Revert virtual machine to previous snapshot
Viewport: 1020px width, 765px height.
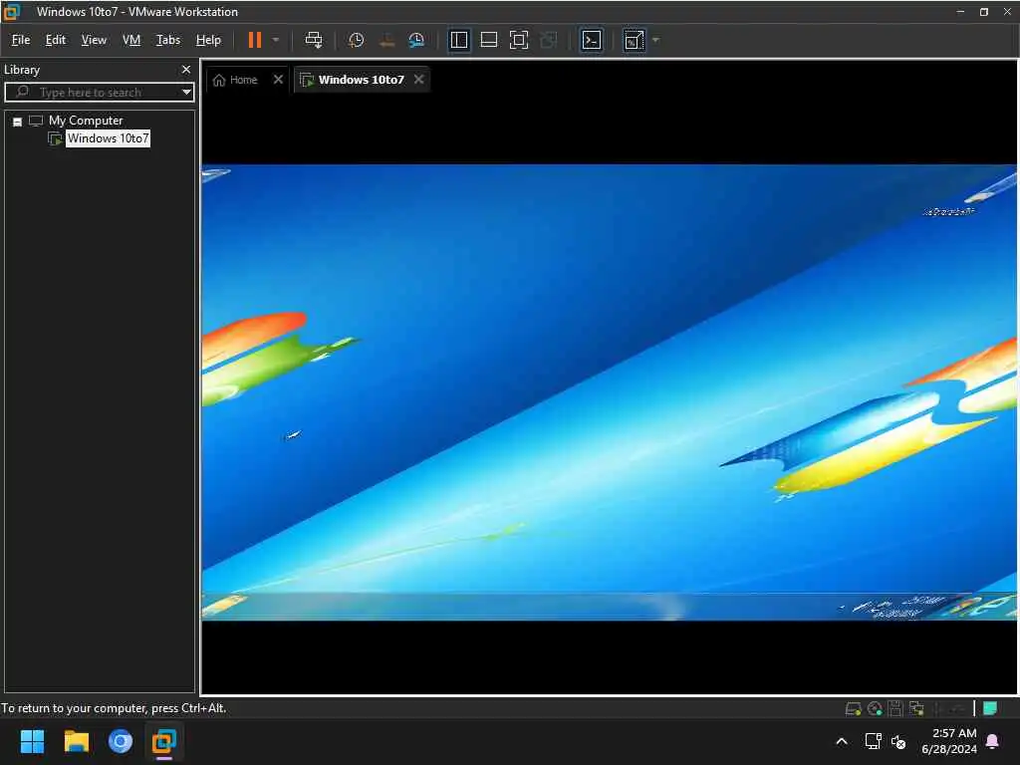(387, 40)
